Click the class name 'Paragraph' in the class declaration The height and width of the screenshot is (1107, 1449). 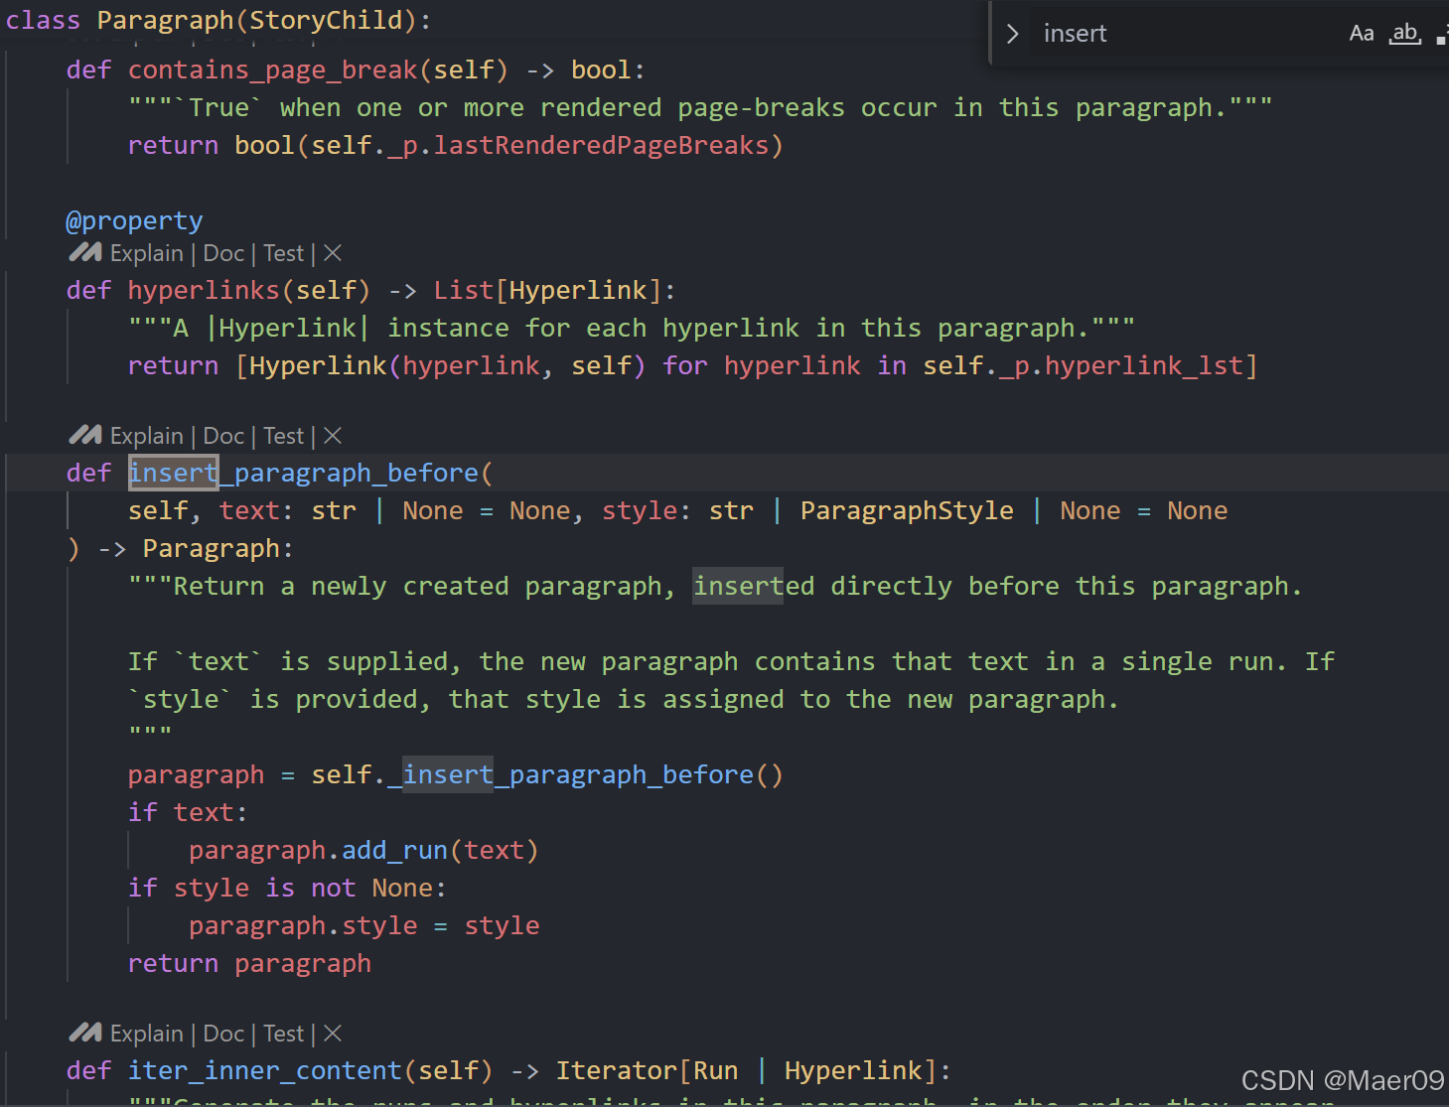(166, 20)
